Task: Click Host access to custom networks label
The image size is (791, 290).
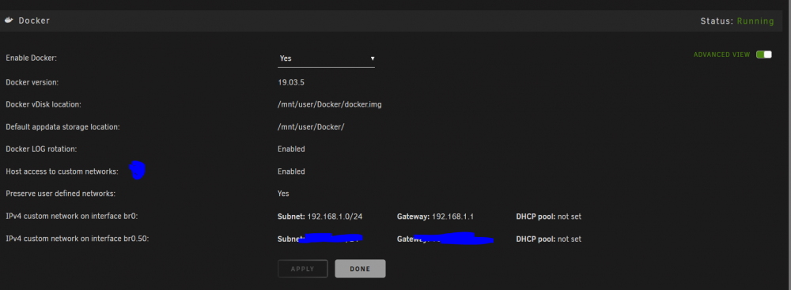Action: (62, 171)
